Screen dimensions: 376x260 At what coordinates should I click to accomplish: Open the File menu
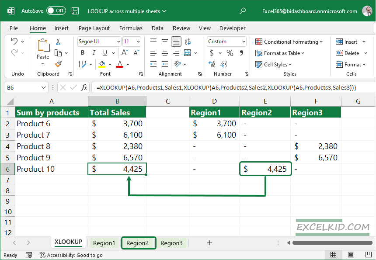[x=14, y=28]
